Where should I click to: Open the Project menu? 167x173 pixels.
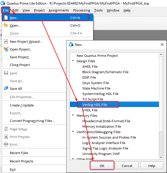coord(39,10)
